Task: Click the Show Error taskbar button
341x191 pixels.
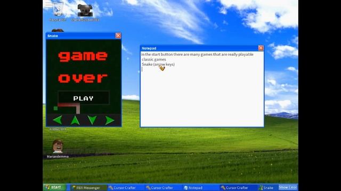Action: coord(288,187)
